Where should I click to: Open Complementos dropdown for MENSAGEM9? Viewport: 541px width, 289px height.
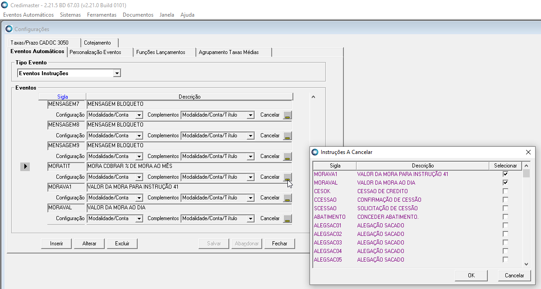(x=250, y=156)
